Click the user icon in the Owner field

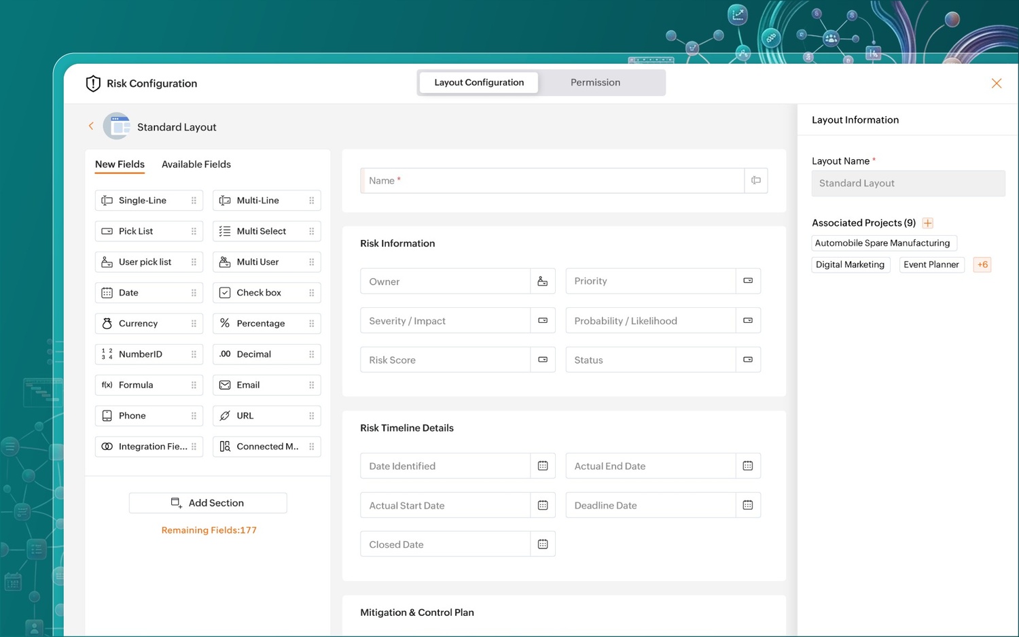pyautogui.click(x=542, y=281)
